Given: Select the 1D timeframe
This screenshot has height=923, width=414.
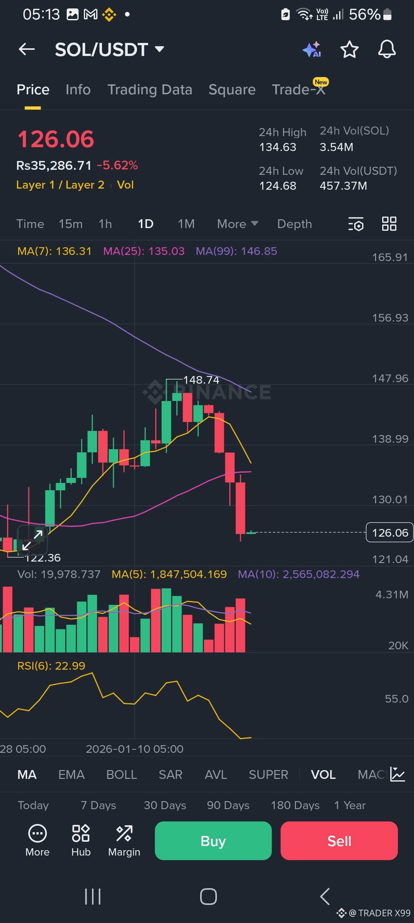Looking at the screenshot, I should (x=146, y=224).
